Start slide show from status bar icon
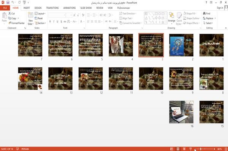228x151 pixels. coord(190,149)
